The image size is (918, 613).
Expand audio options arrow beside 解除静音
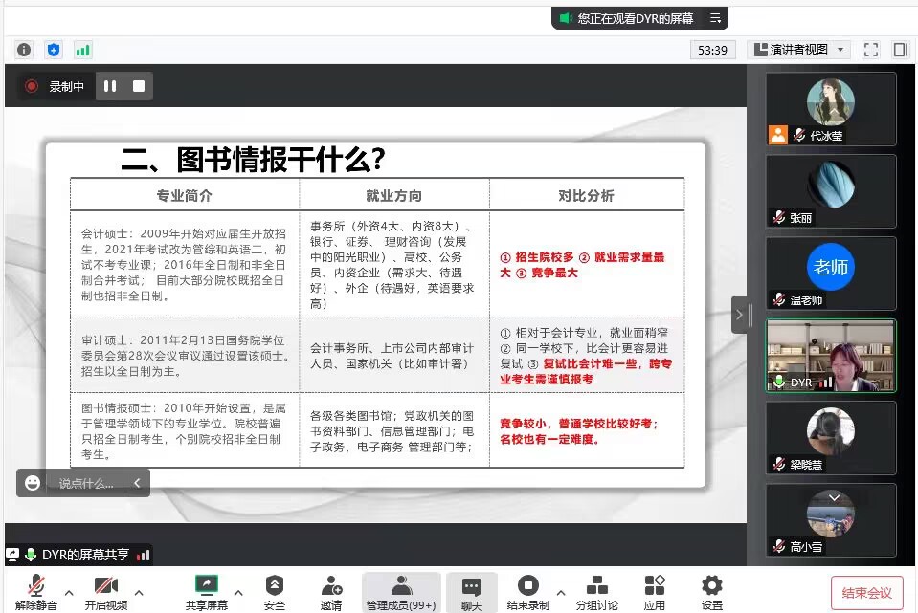pos(69,592)
